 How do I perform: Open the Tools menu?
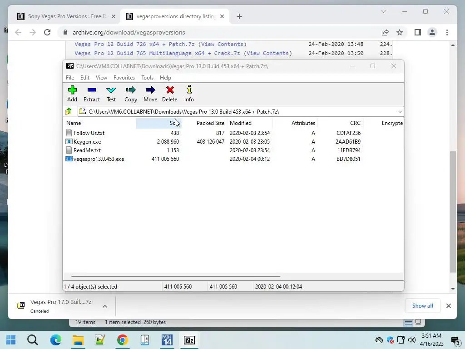point(148,77)
